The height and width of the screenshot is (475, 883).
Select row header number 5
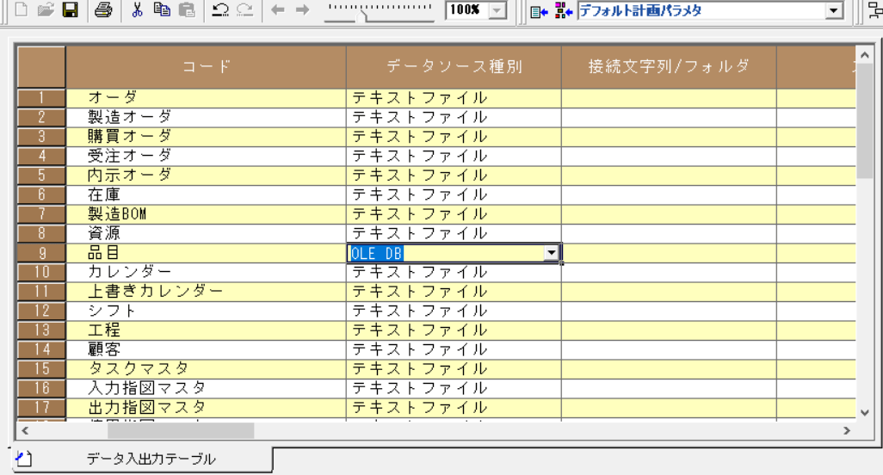click(x=41, y=175)
